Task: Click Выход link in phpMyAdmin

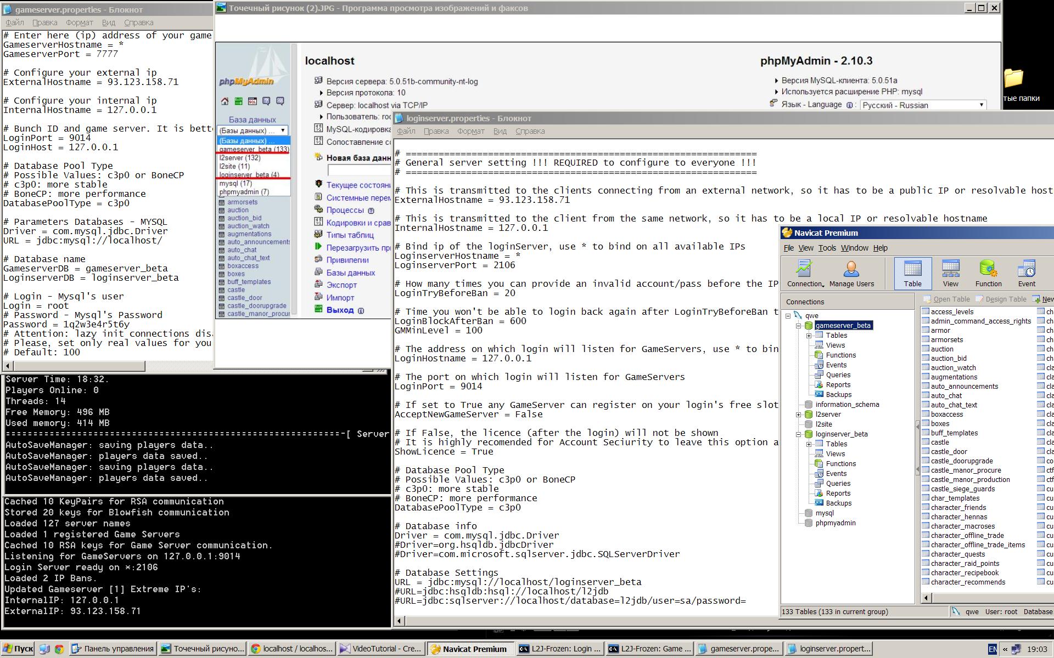Action: click(340, 310)
